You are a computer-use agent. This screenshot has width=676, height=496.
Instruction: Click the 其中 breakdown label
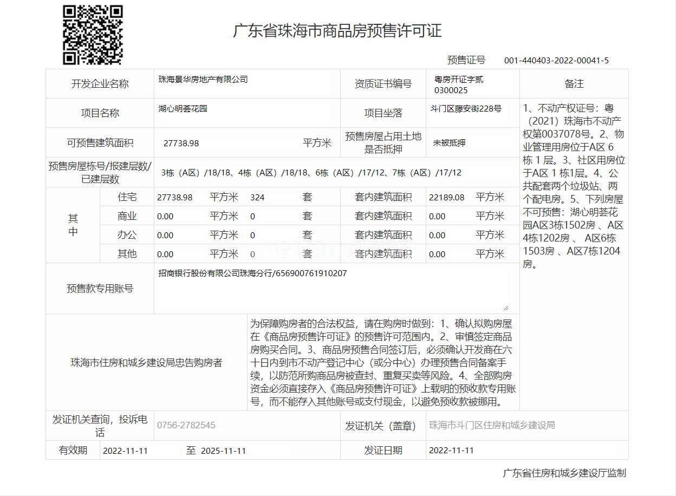click(x=73, y=225)
